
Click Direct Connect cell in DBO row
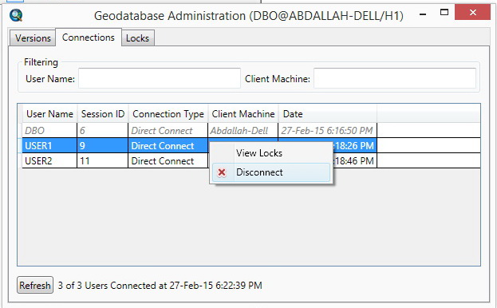pos(168,130)
